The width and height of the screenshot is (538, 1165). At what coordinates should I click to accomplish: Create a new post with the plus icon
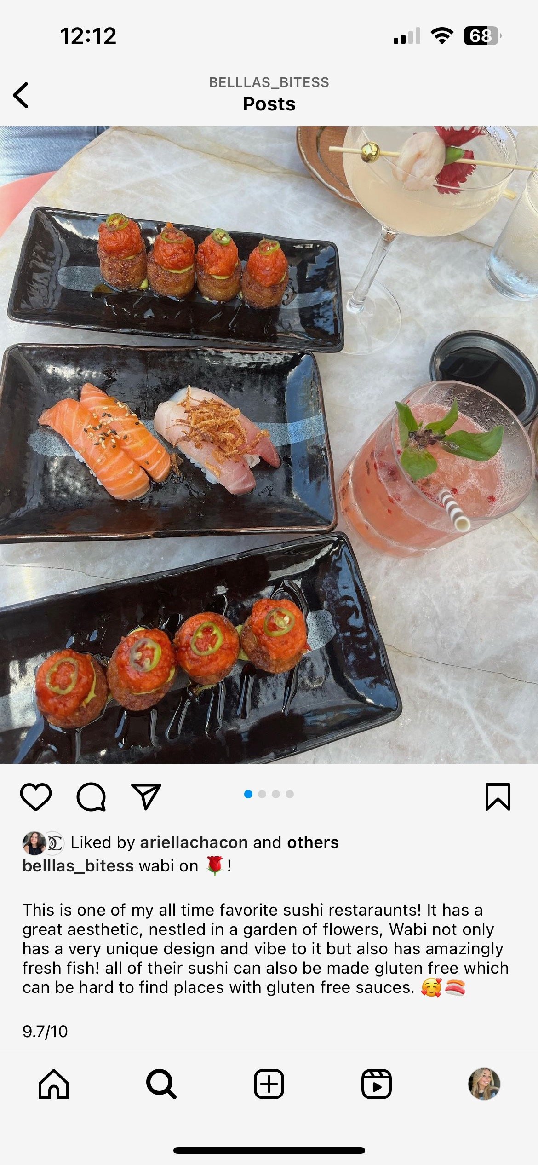tap(269, 1084)
